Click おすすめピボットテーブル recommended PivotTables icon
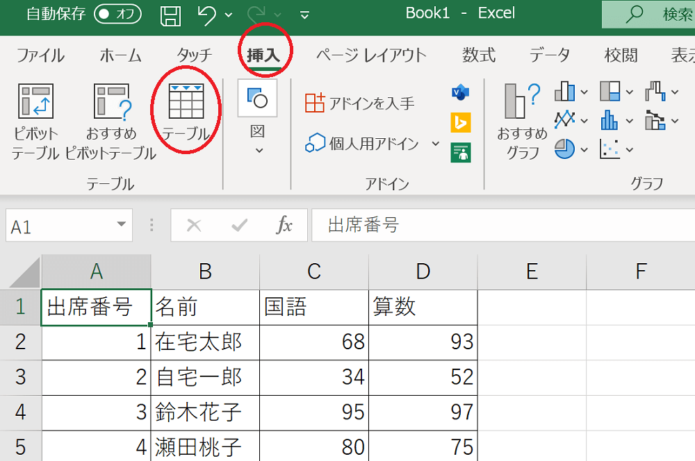695x461 pixels. (112, 121)
